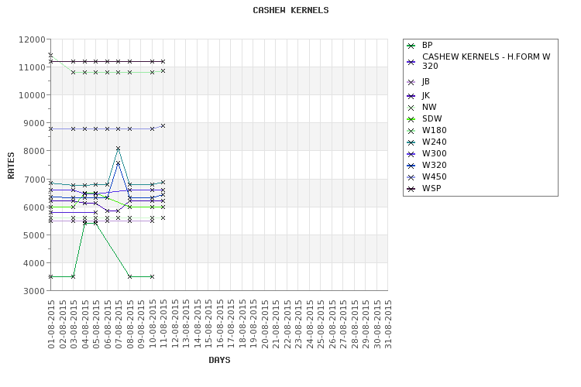Viewport: 581px width, 387px height.
Task: Click the BP legend marker icon
Action: point(411,46)
